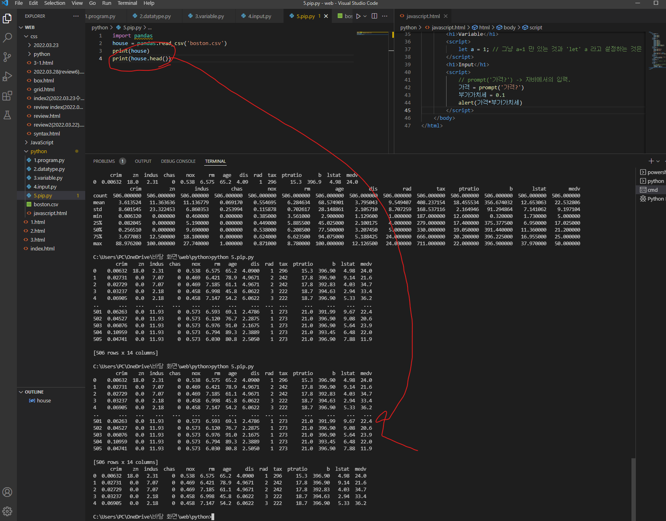Viewport: 666px width, 521px height.
Task: Open the Run menu
Action: pos(107,3)
